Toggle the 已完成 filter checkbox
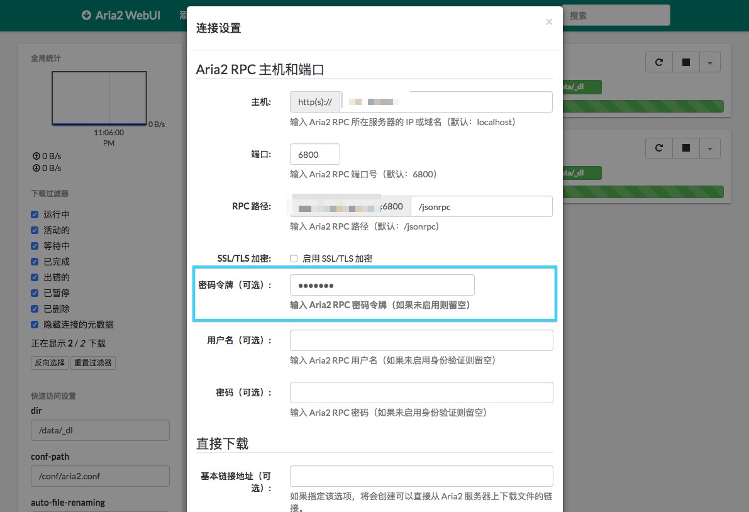Image resolution: width=749 pixels, height=512 pixels. click(35, 262)
